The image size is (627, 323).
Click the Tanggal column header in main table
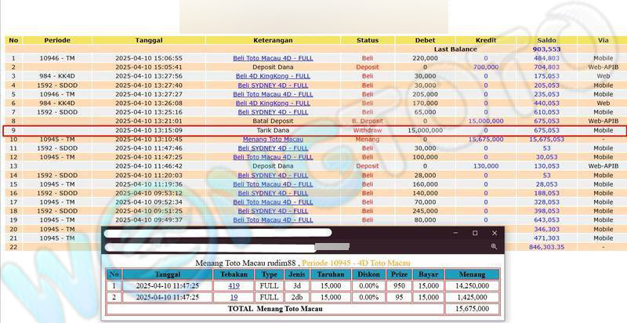(149, 40)
